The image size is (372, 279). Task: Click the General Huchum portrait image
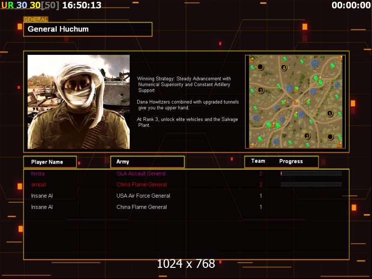79,102
